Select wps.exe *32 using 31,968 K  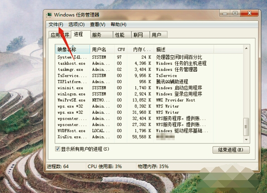[149, 112]
